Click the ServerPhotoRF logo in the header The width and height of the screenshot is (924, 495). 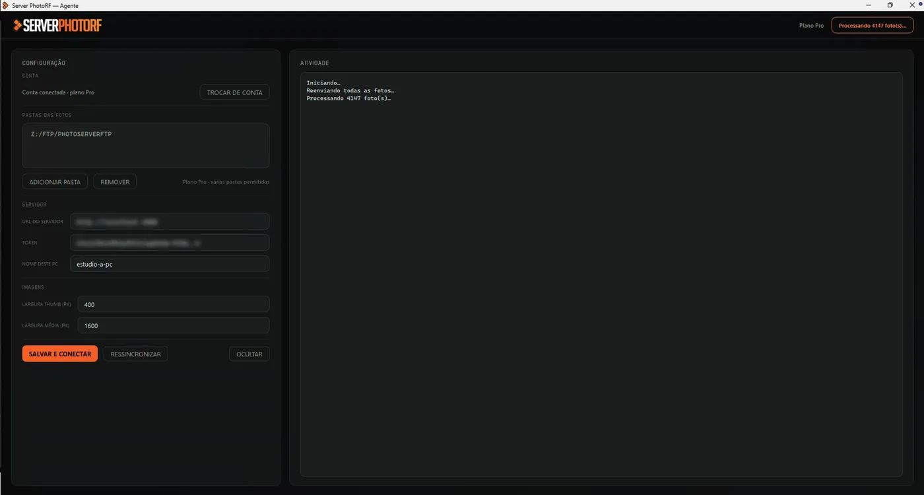[x=57, y=26]
